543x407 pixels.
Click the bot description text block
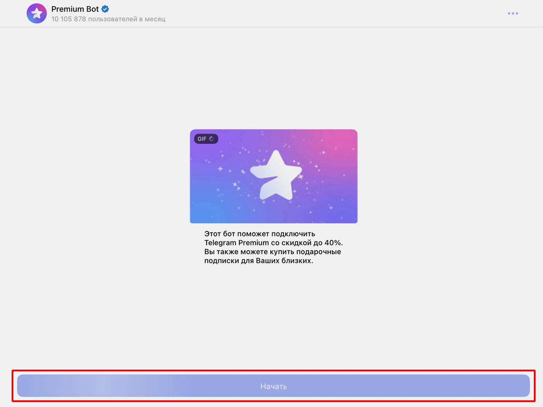click(x=273, y=247)
